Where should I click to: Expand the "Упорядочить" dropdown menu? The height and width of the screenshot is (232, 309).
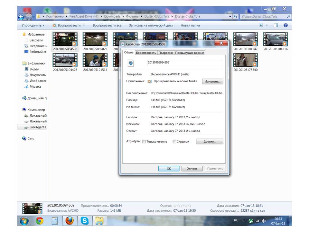click(33, 25)
